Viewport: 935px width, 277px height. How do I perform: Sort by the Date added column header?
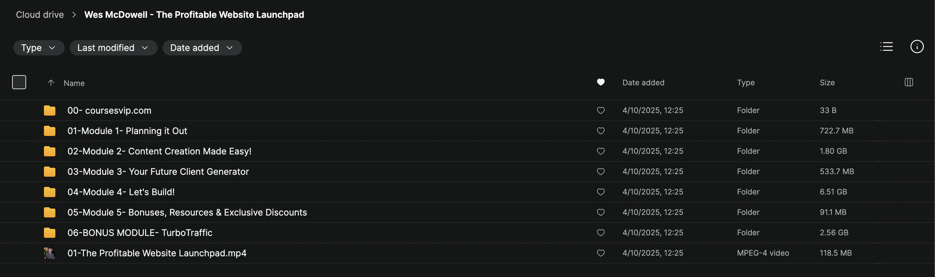click(x=643, y=83)
